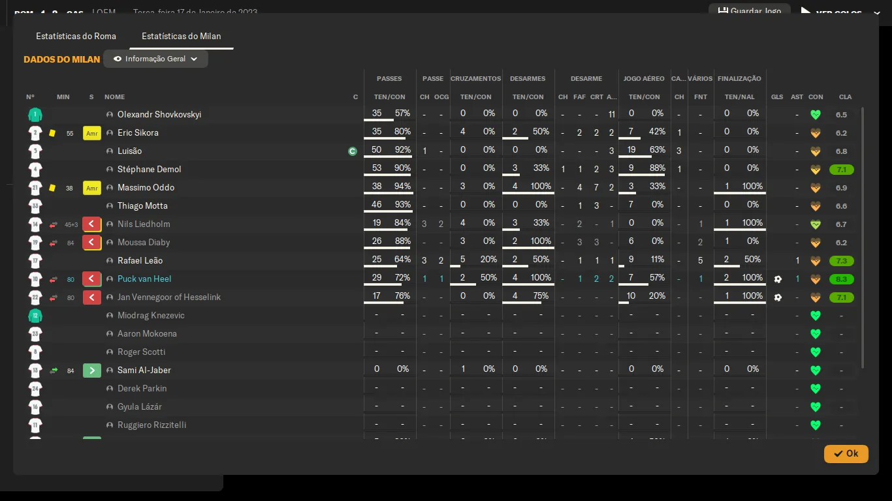Click the player info icon beside Stéphane Demol
The width and height of the screenshot is (892, 501).
(x=110, y=170)
